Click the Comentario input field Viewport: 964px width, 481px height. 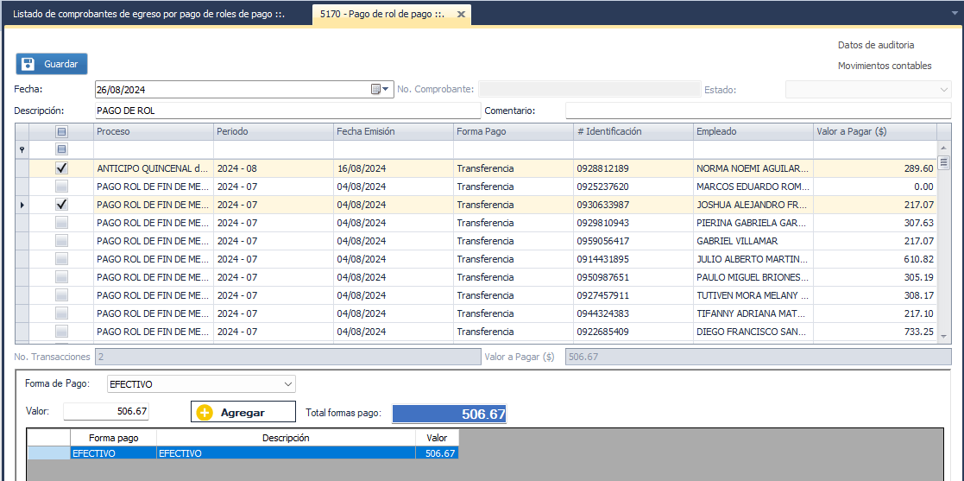757,111
